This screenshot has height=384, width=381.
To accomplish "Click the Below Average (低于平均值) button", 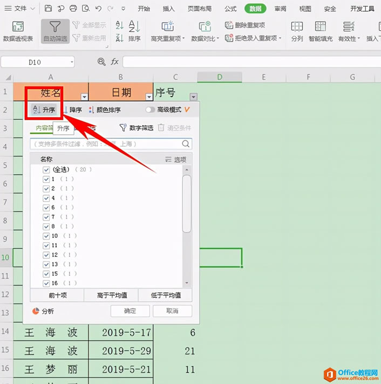I will click(x=165, y=295).
